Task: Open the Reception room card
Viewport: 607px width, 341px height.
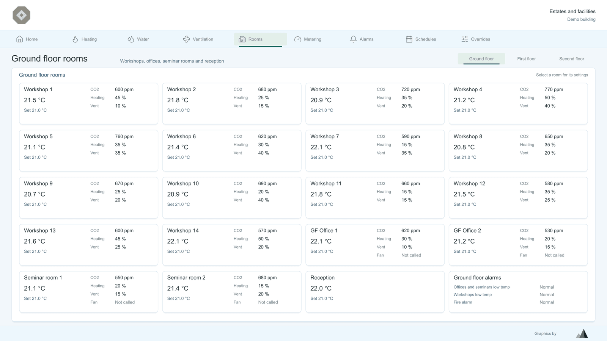Action: [375, 291]
